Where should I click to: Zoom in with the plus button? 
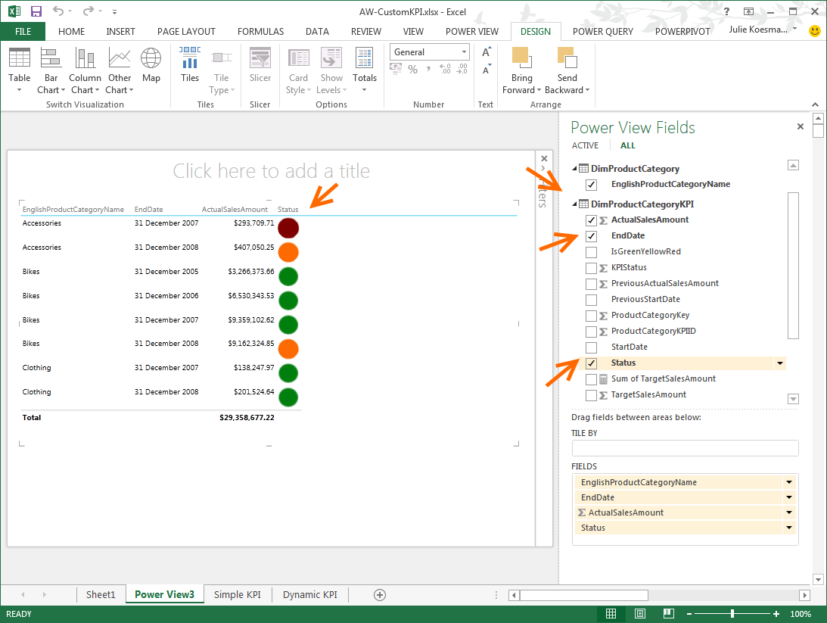(x=776, y=614)
